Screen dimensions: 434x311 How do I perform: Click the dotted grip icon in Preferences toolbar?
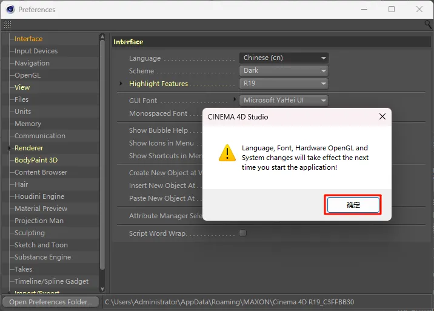pyautogui.click(x=7, y=25)
